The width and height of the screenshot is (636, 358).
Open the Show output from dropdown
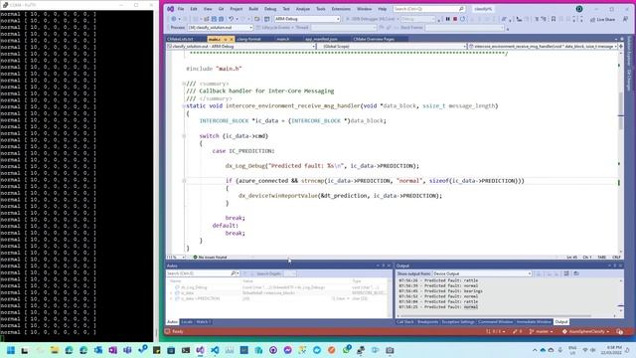482,273
